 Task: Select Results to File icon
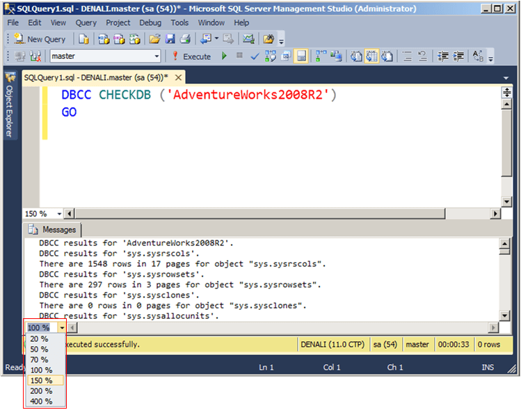tap(387, 56)
